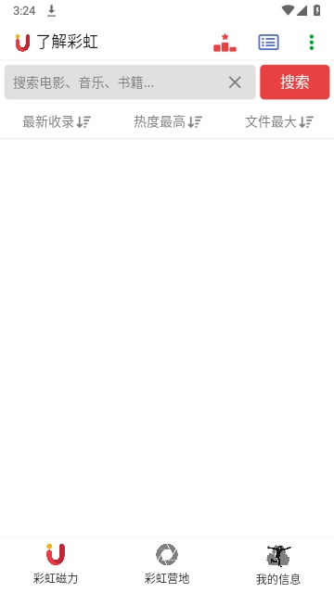Open the green three-dot overflow menu
The height and width of the screenshot is (593, 334).
click(x=312, y=43)
